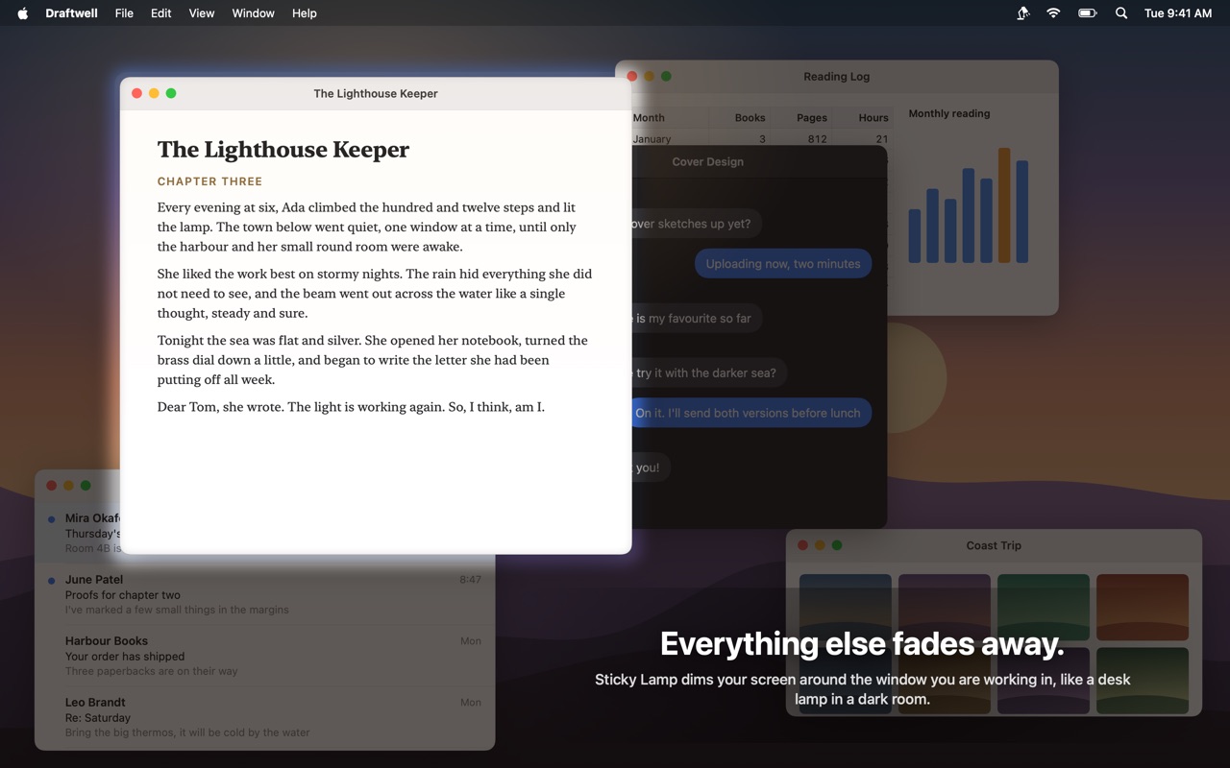Click the tallest orange bar in Monthly reading chart
The image size is (1230, 768).
[x=1004, y=205]
